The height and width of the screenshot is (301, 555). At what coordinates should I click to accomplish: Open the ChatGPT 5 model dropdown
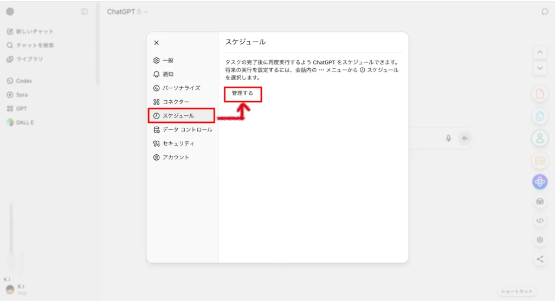tap(127, 12)
